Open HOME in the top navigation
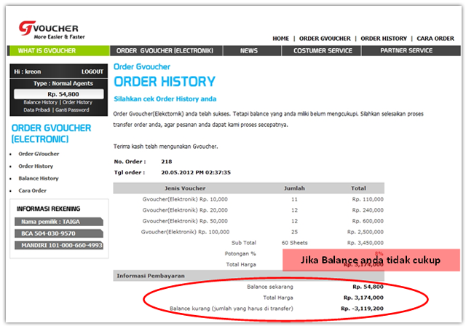Screen dimensions: 466x329 coord(280,39)
